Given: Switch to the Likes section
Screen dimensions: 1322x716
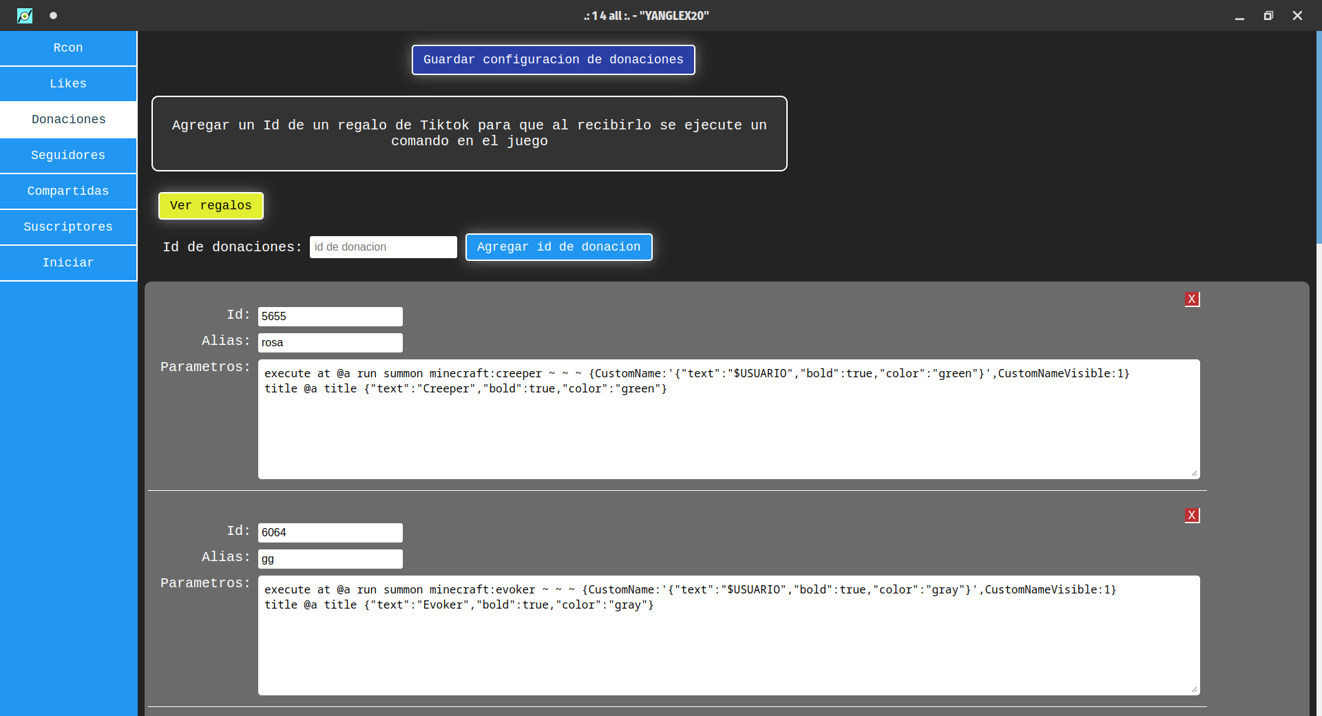Looking at the screenshot, I should (x=68, y=84).
